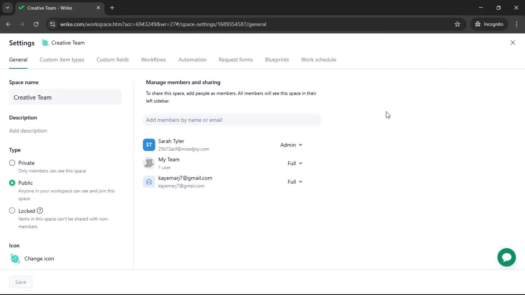
Task: Click the browser address bar URL
Action: click(x=163, y=24)
